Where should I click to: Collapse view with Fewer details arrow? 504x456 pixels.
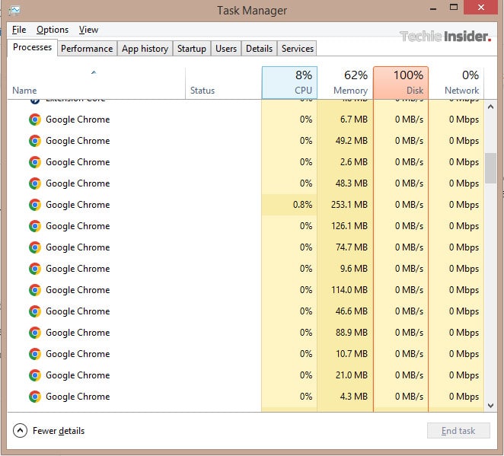[21, 431]
